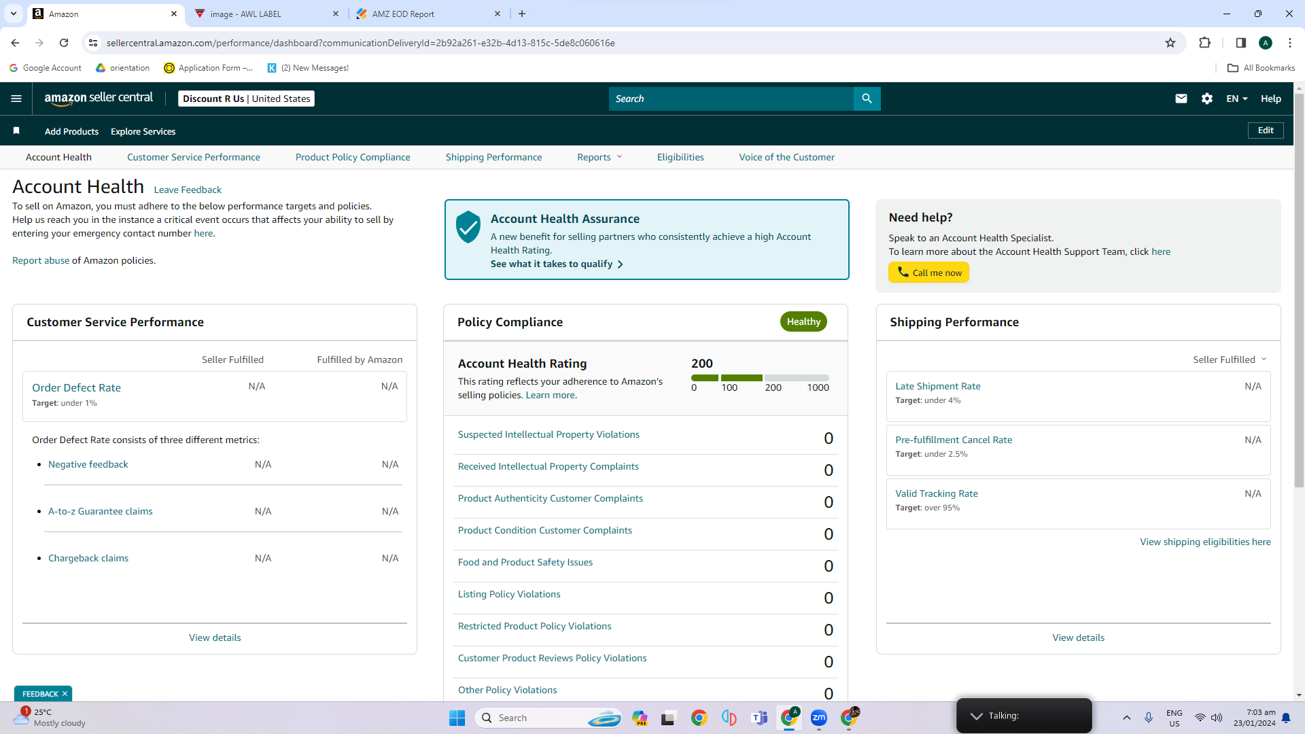The image size is (1305, 734).
Task: Dismiss the FEEDBACK widget with its X
Action: pos(65,694)
